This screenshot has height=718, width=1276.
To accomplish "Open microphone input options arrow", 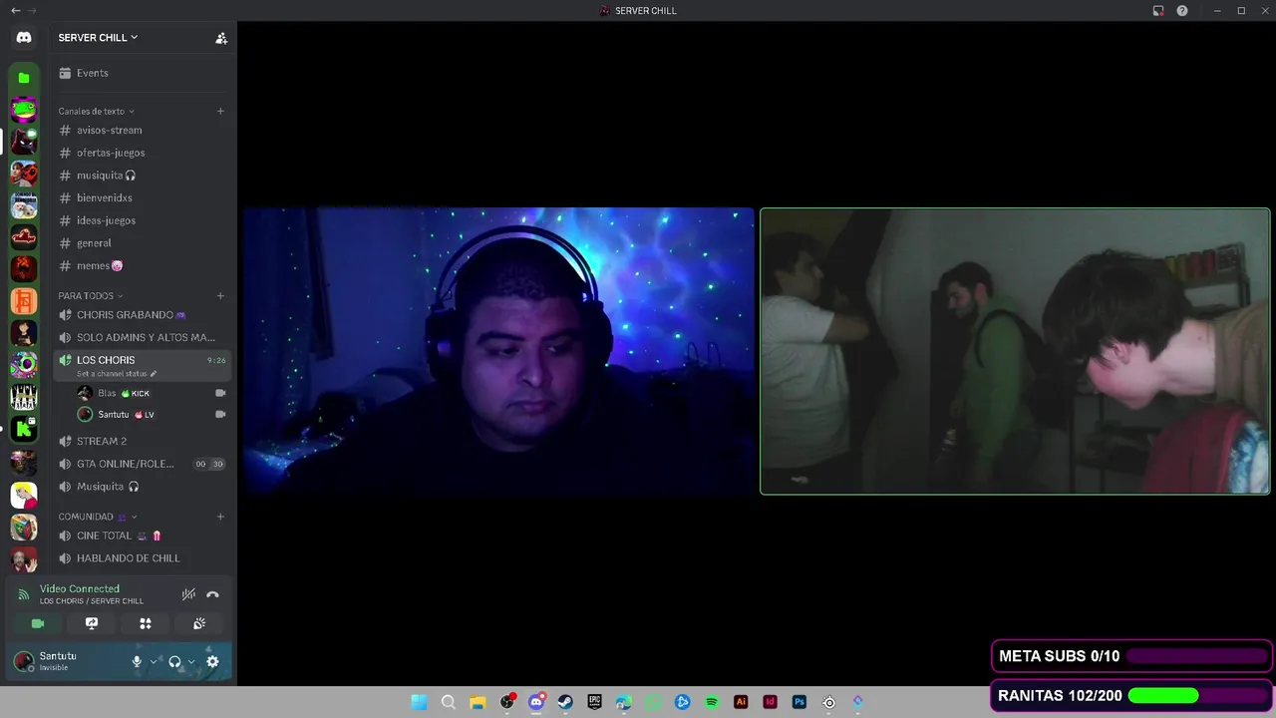I will (x=154, y=661).
